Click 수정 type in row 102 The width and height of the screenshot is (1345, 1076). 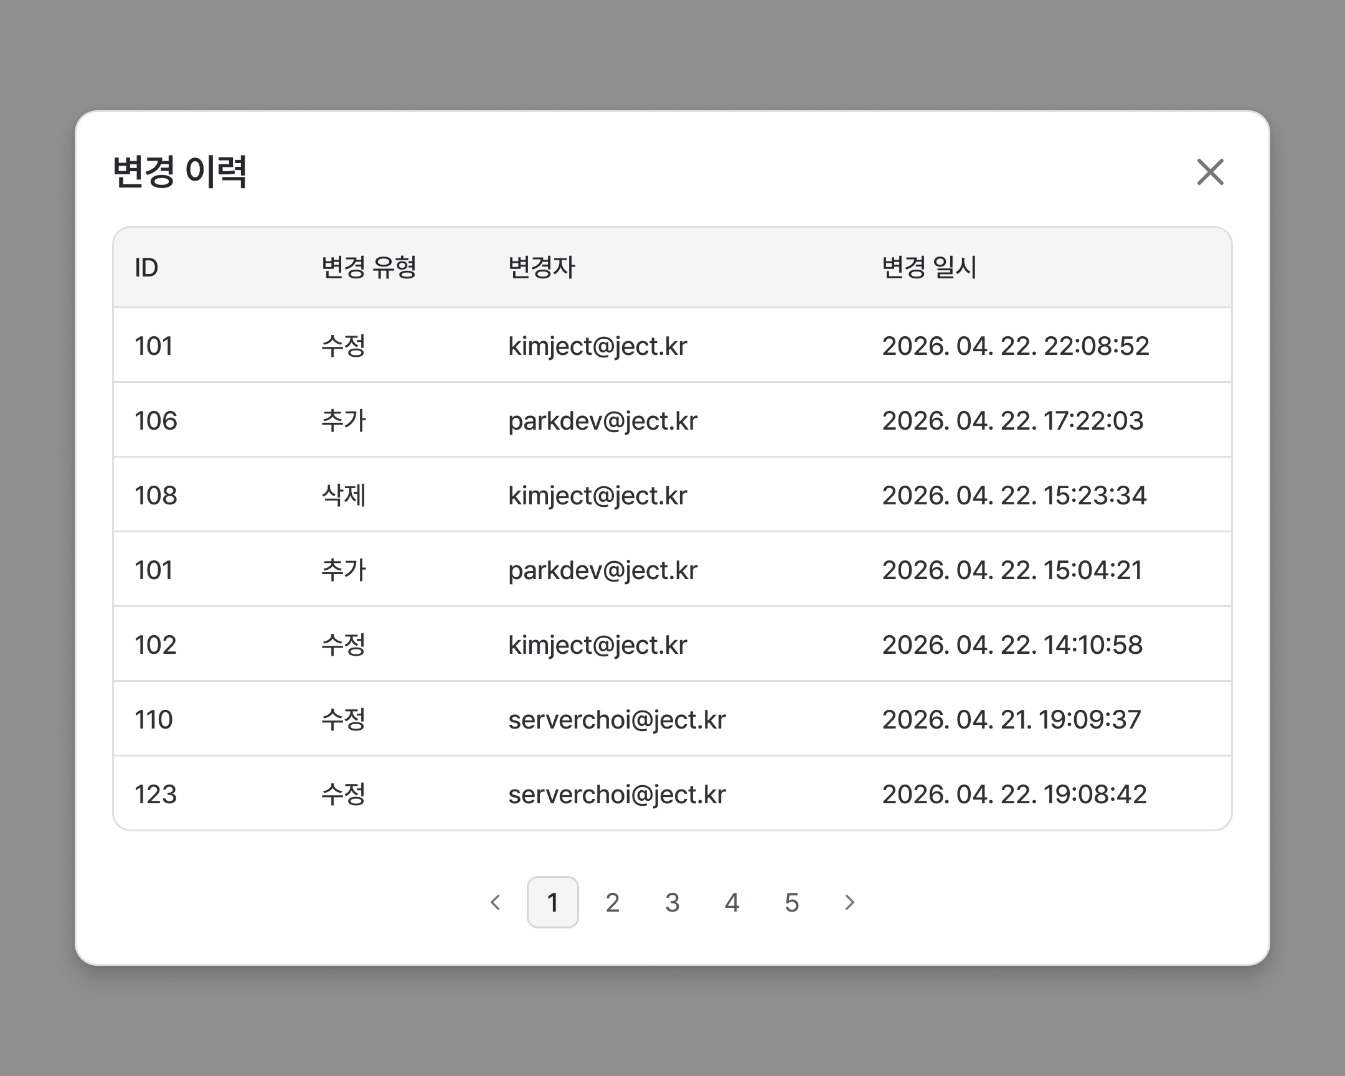point(344,645)
